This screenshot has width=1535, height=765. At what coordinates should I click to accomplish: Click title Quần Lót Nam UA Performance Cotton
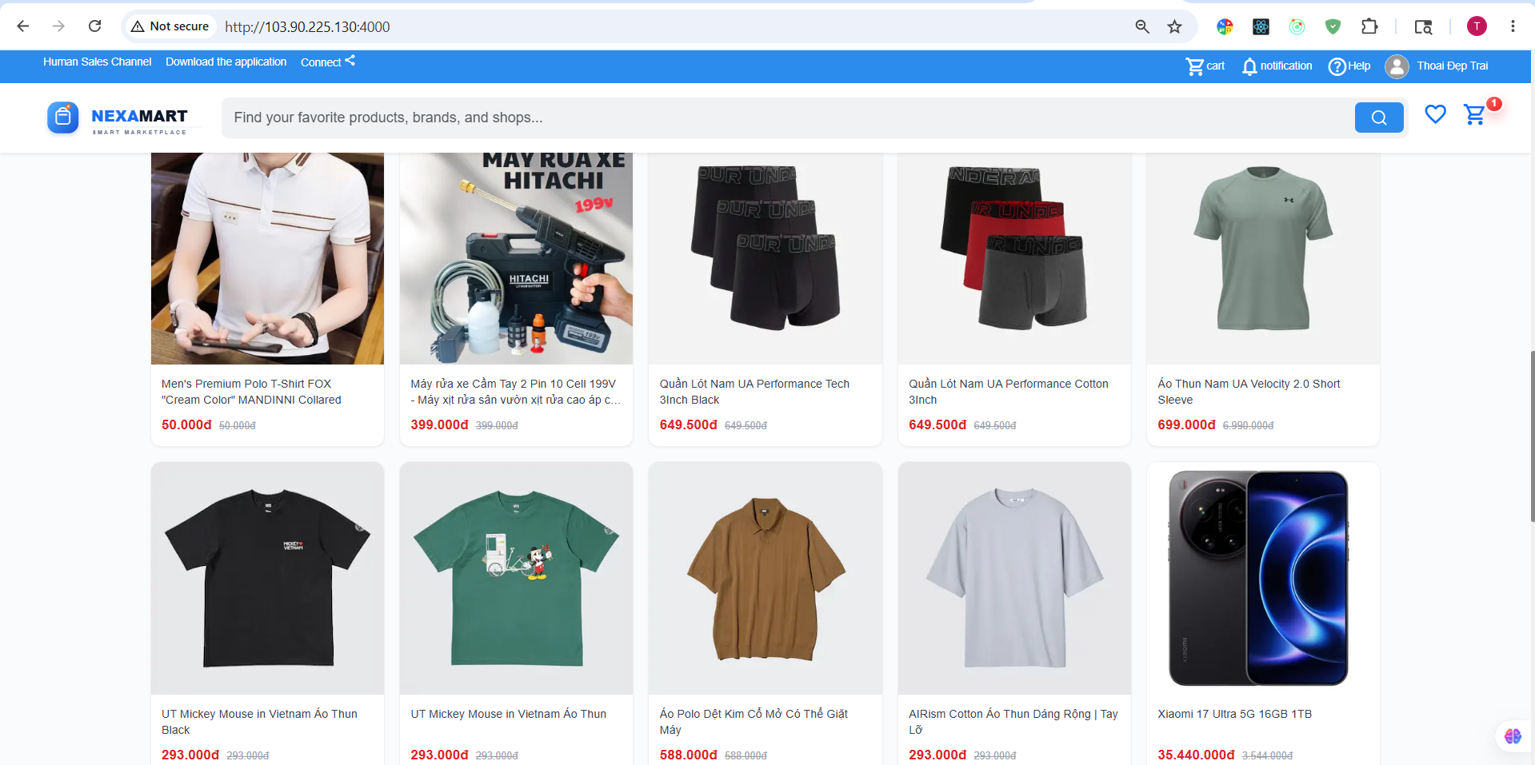[1009, 392]
